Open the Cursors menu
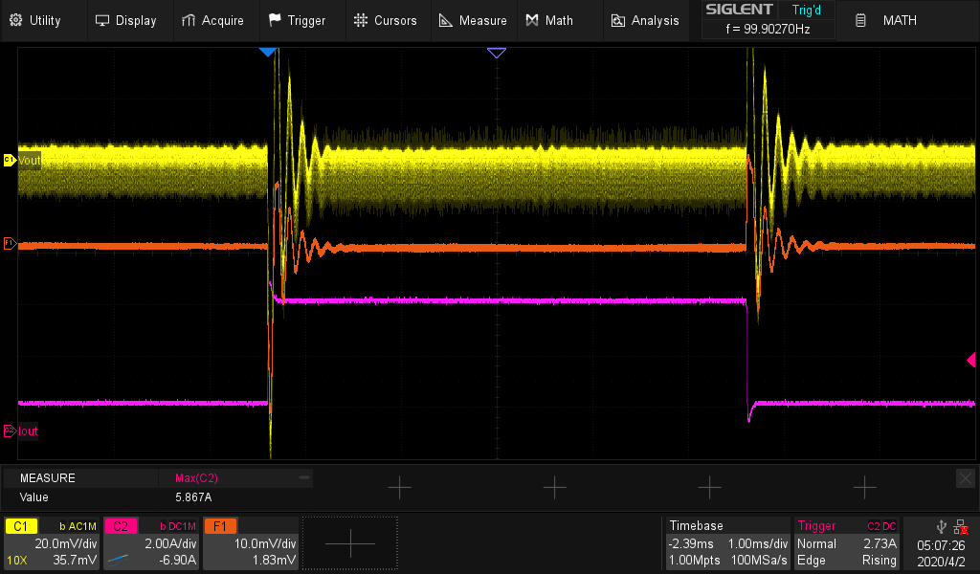The width and height of the screenshot is (980, 574). (x=385, y=20)
